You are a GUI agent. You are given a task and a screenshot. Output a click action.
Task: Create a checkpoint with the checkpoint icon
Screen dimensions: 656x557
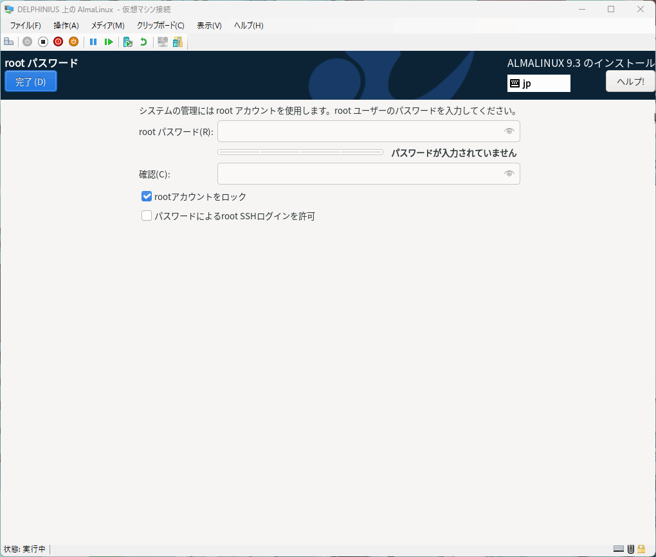[x=128, y=41]
